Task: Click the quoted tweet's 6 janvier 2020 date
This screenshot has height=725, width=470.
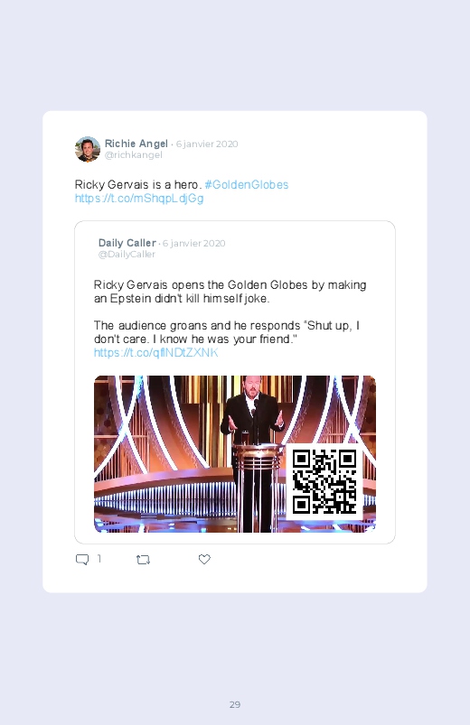Action: point(194,243)
